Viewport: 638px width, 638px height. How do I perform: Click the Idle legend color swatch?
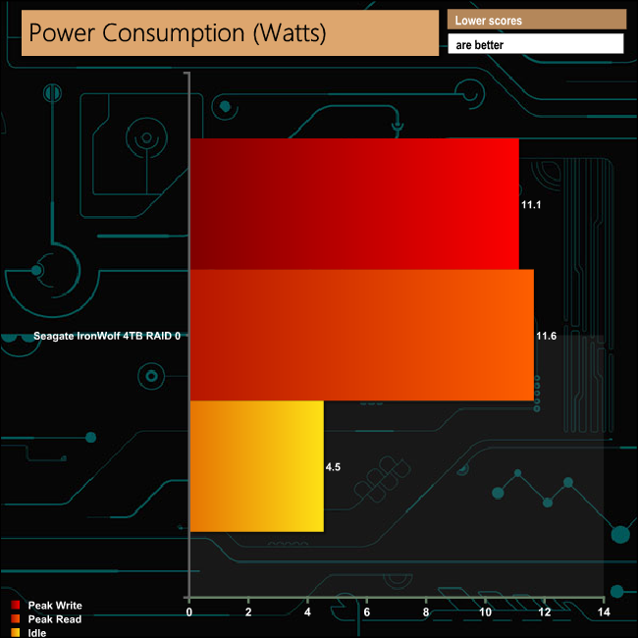point(16,633)
